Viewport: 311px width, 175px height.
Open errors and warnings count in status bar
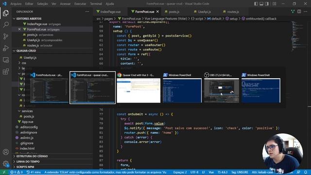tap(16, 172)
